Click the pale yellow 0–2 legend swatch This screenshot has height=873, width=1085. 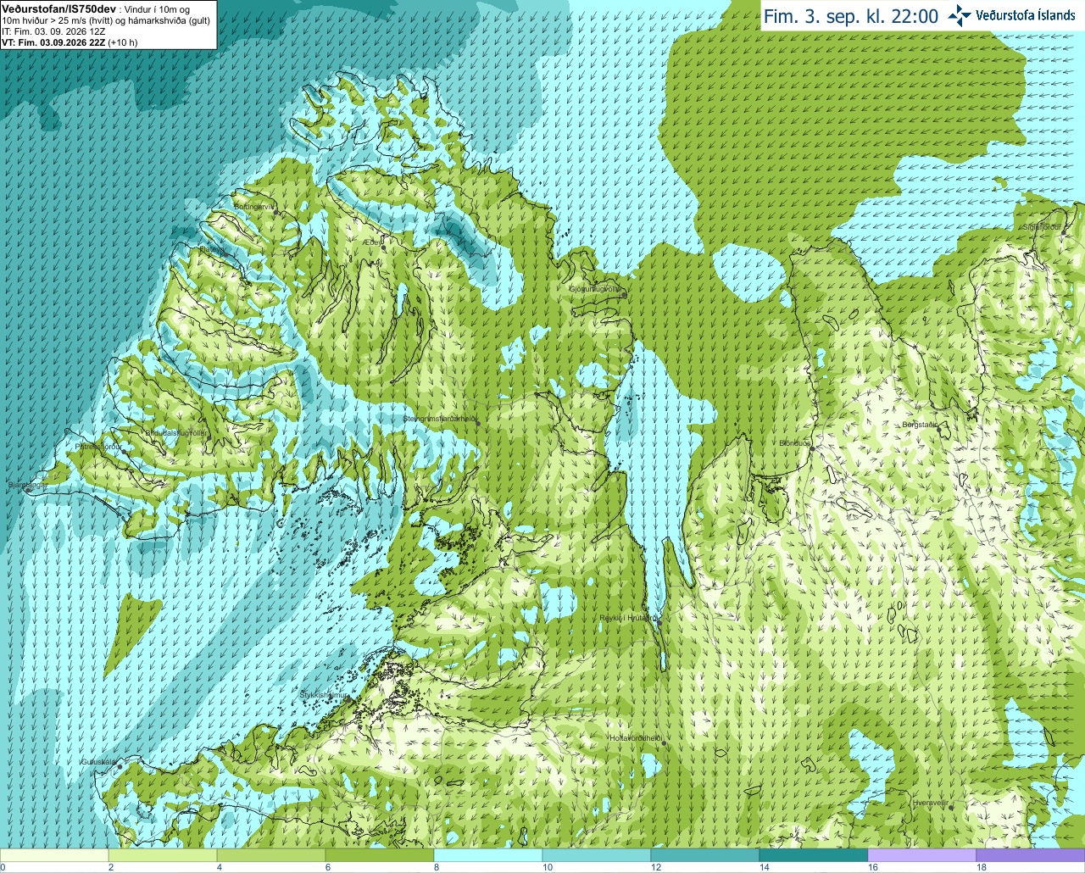[x=54, y=855]
